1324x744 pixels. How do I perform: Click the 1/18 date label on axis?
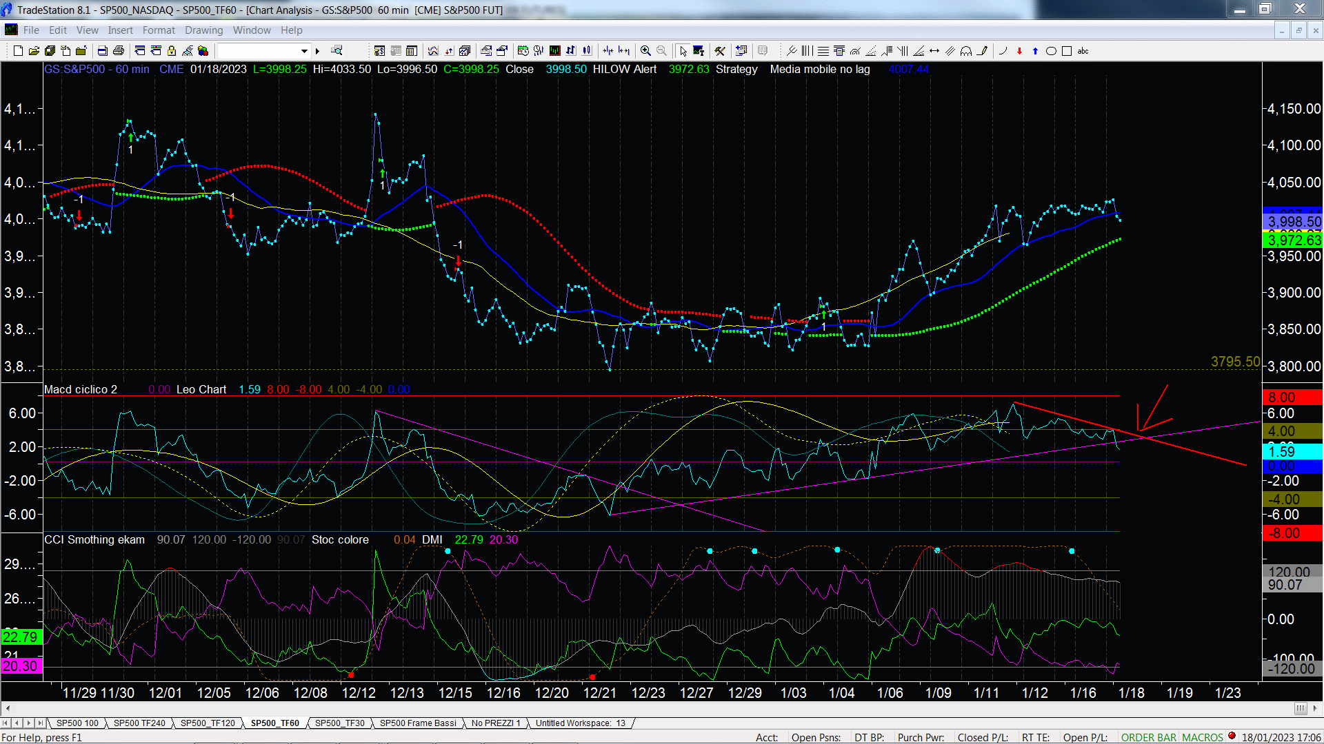(x=1131, y=693)
